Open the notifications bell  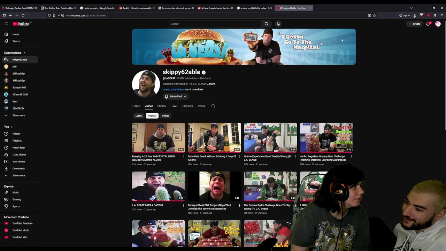click(x=428, y=24)
